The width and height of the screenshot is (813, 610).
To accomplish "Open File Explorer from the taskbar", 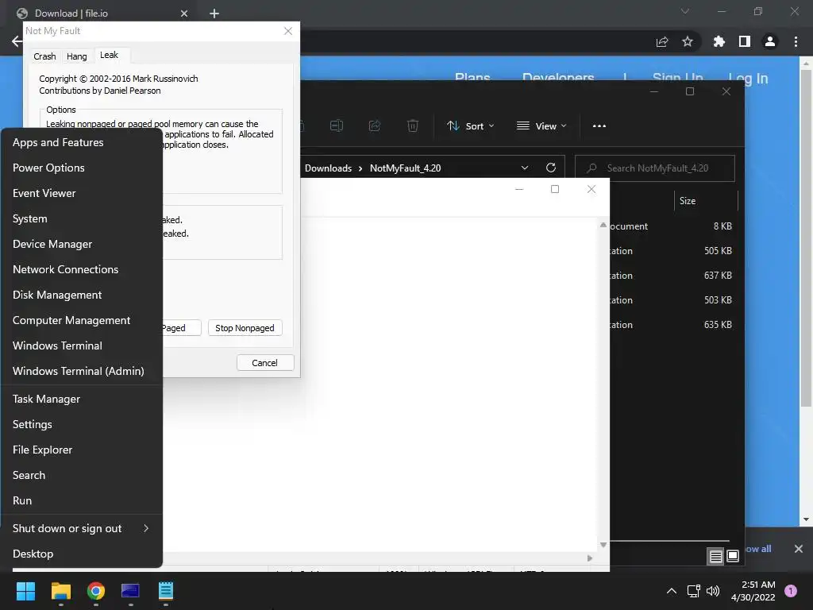I will (60, 591).
